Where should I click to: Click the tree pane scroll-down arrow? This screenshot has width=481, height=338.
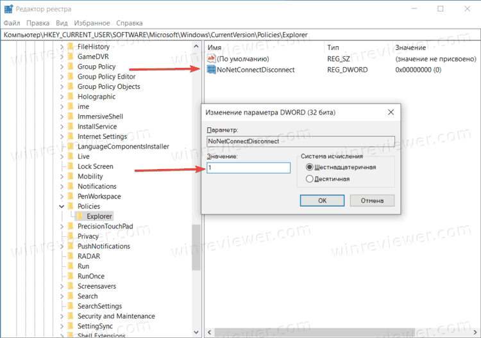pyautogui.click(x=196, y=332)
